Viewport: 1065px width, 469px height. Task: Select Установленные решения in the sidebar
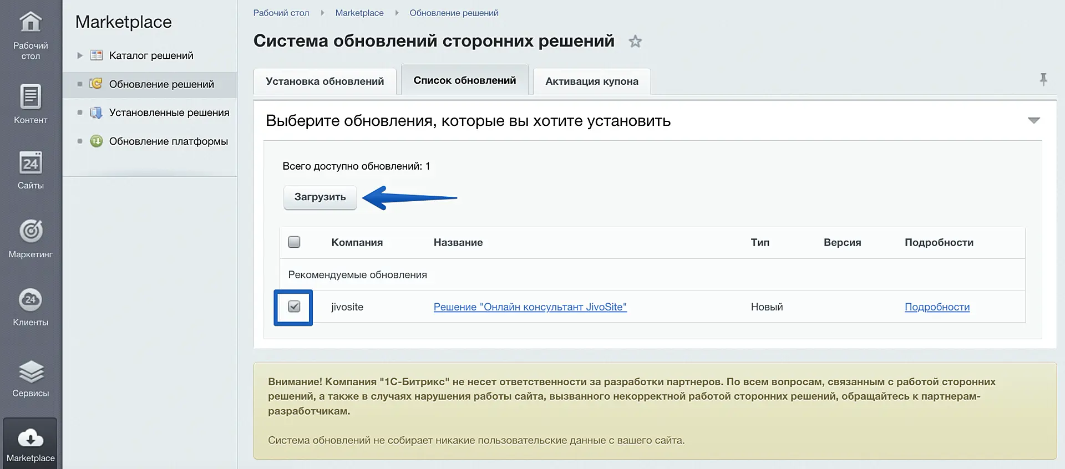[169, 113]
